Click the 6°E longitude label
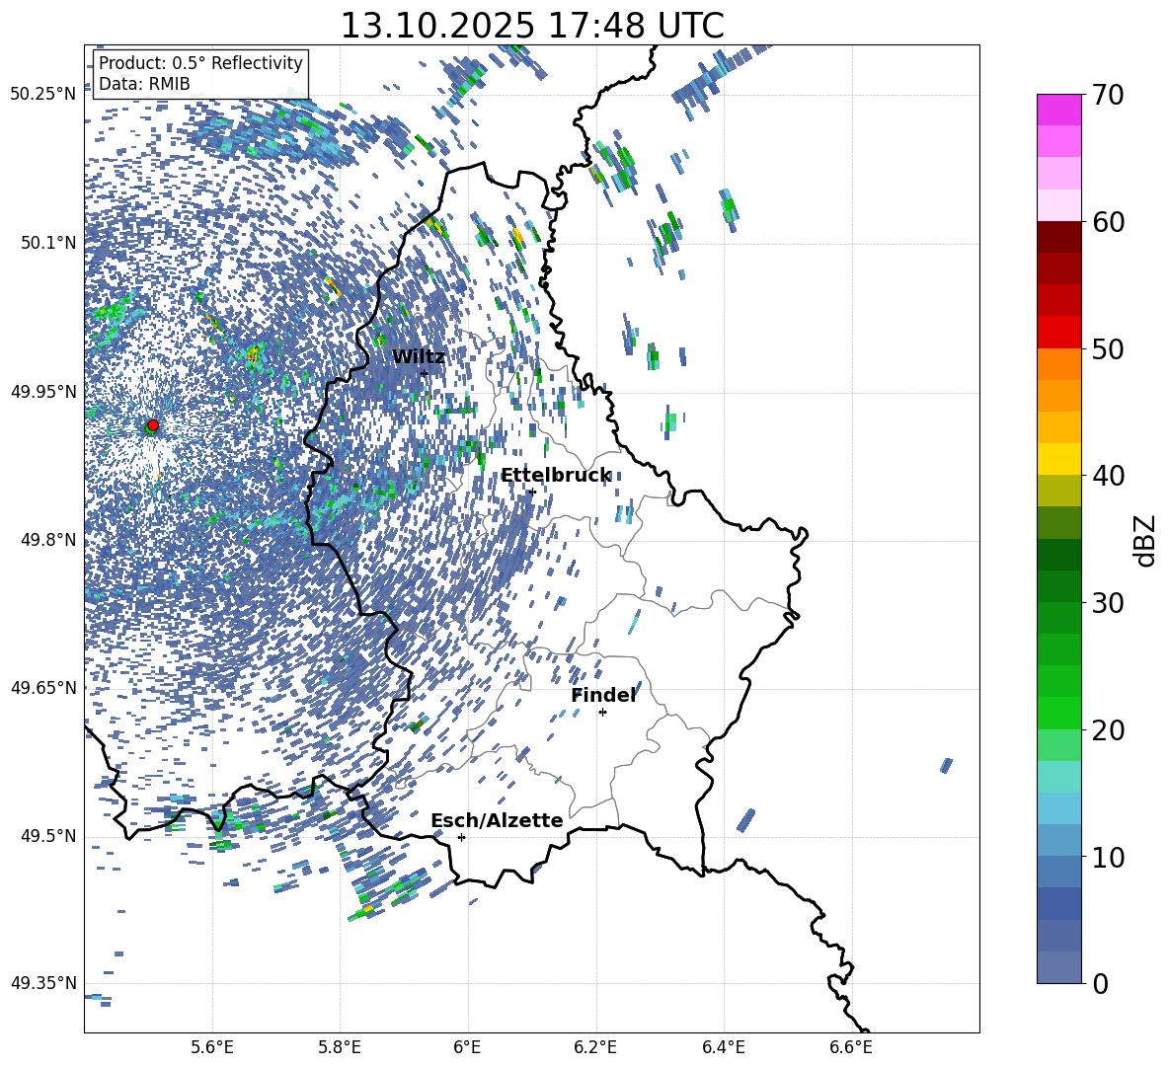Viewport: 1169px width, 1067px height. click(467, 1047)
